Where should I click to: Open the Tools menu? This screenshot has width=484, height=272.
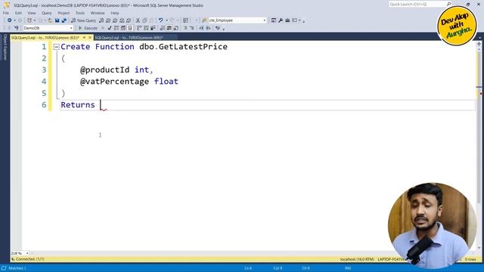point(80,13)
